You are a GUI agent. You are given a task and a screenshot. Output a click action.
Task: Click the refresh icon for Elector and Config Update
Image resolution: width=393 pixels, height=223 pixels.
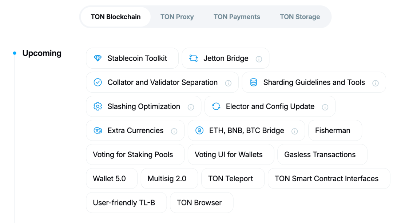point(216,106)
